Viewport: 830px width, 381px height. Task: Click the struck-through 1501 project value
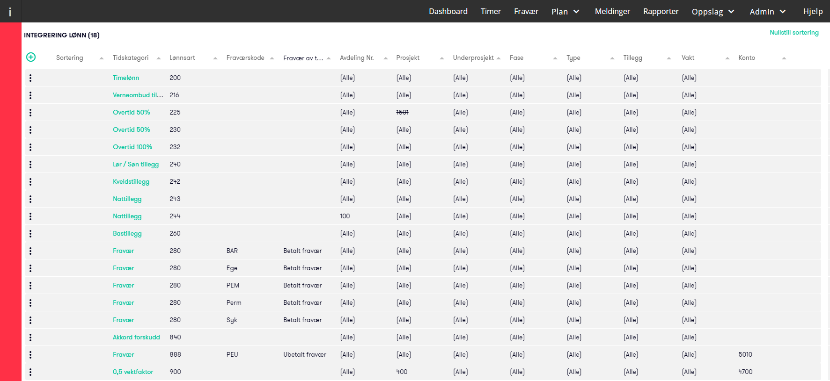[403, 113]
